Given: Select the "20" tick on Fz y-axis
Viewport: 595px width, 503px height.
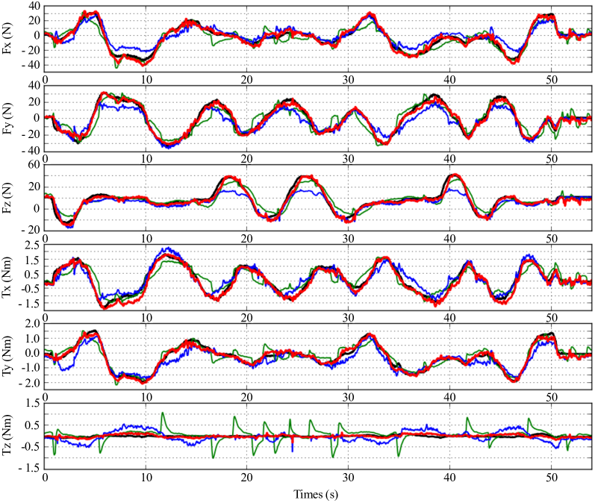Looking at the screenshot, I should 34,187.
